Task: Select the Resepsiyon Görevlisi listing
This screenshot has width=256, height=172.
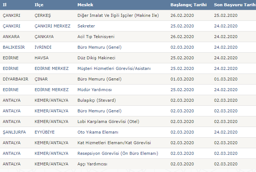Action: click(118, 153)
